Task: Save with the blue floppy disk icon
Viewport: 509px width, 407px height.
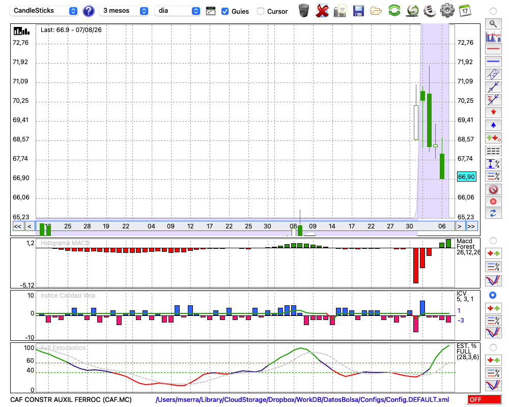Action: [358, 11]
